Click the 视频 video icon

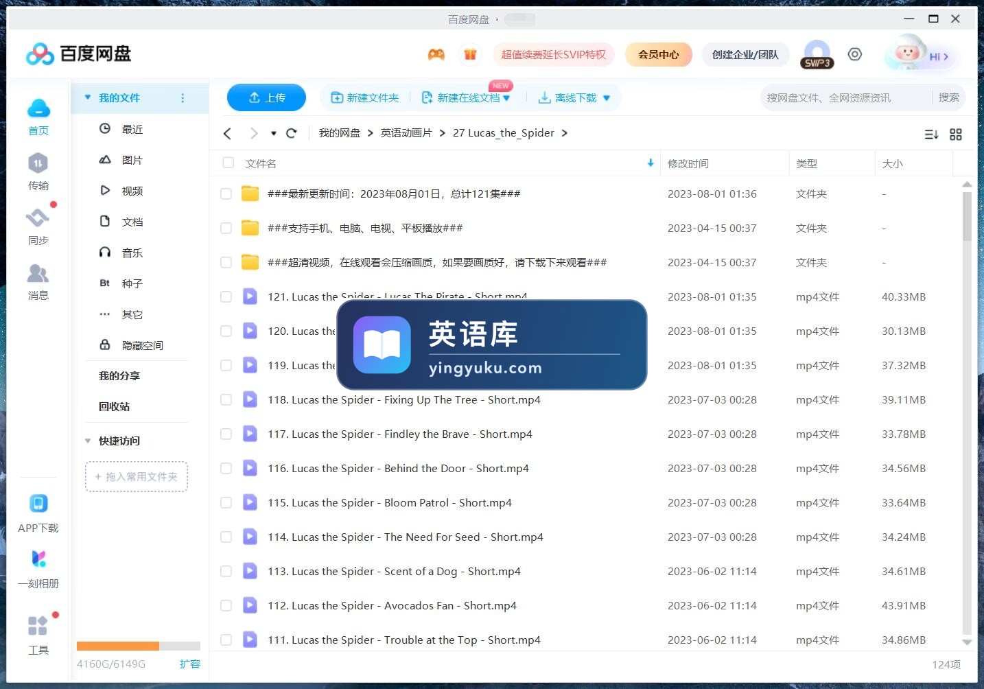coord(105,190)
